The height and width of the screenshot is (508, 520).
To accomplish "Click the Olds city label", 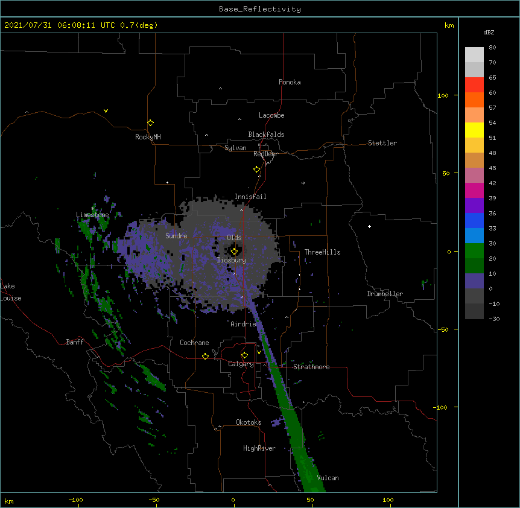I will coord(234,238).
